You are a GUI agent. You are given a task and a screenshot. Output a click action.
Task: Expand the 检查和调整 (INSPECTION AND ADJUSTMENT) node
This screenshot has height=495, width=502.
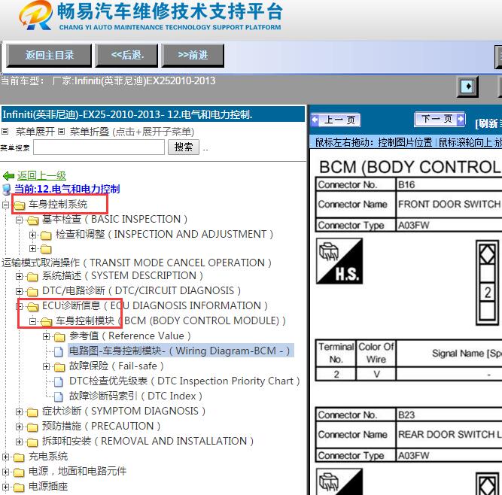coord(32,235)
